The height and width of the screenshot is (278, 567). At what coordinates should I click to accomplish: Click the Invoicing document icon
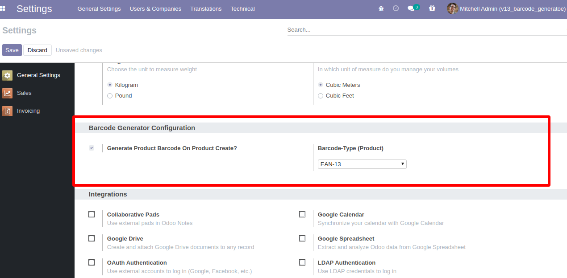pos(7,111)
